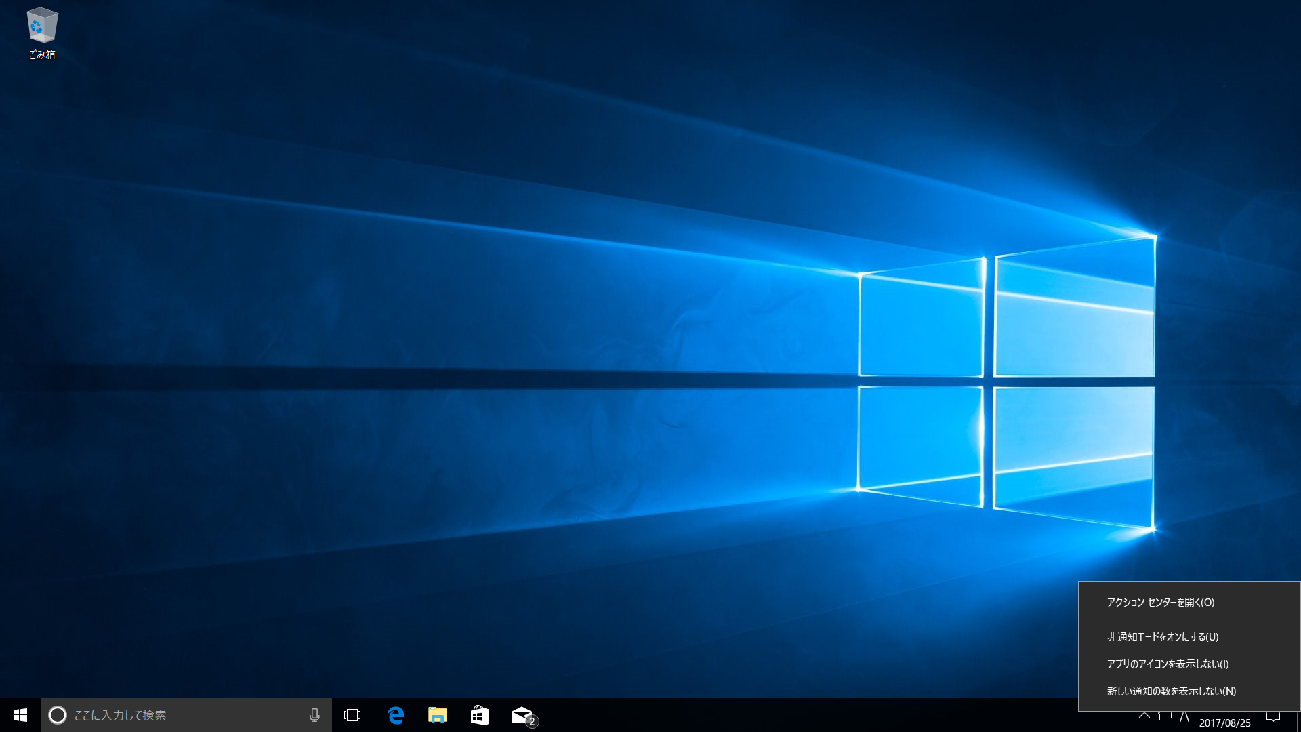Screen dimensions: 1301x732
Task: Open Task View from the taskbar
Action: [x=352, y=715]
